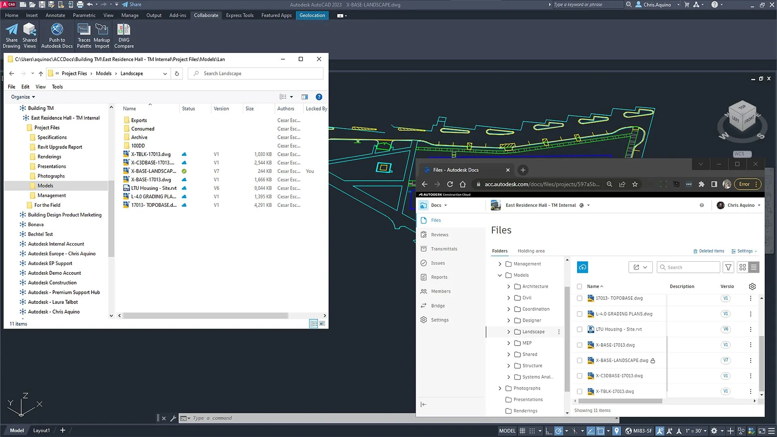Expand the Landscape folder in Docs tree
This screenshot has width=777, height=437.
(509, 332)
